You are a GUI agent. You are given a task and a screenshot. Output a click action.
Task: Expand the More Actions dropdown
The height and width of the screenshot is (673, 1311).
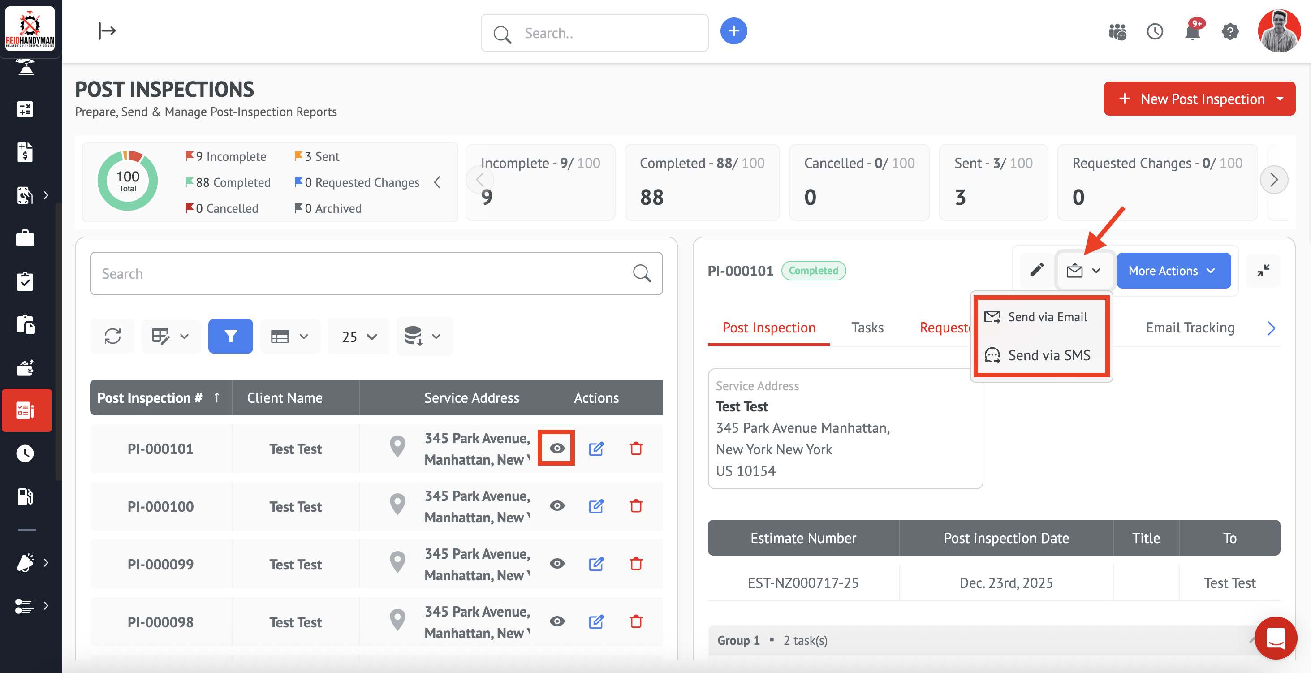[x=1173, y=271]
